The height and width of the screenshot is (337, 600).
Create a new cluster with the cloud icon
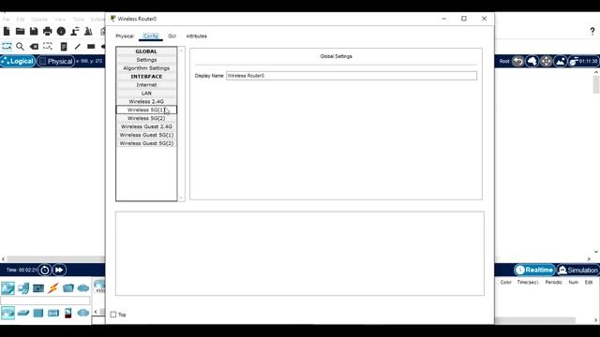click(x=532, y=61)
